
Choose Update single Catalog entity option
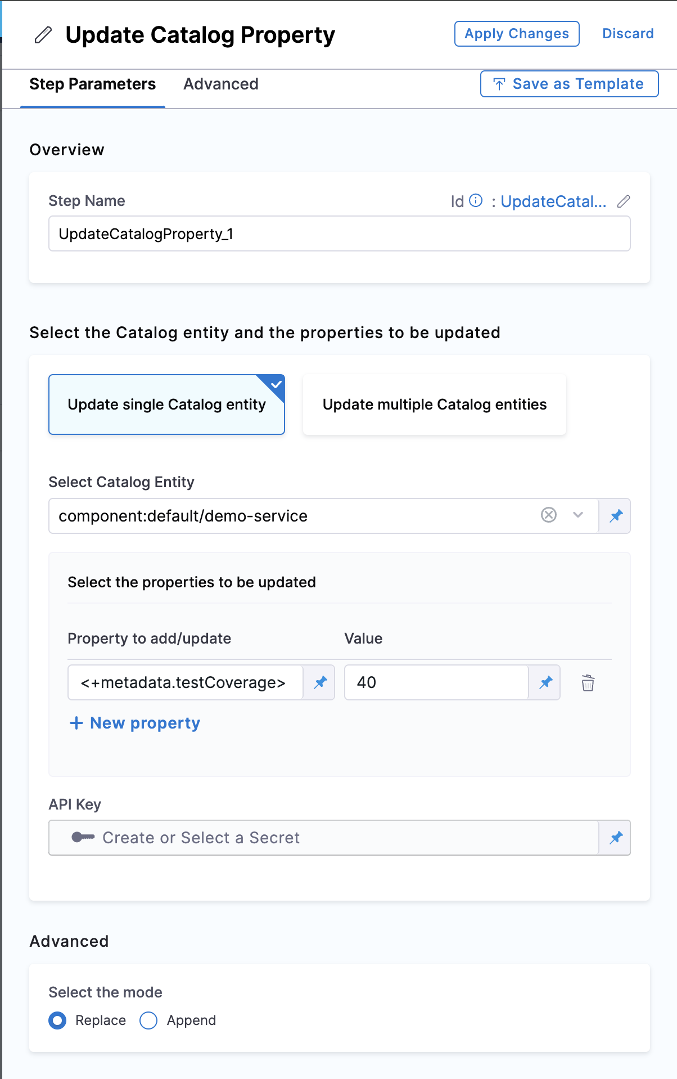(166, 404)
